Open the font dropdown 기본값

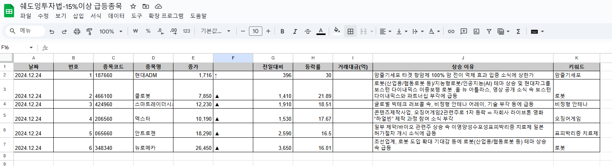click(x=215, y=31)
